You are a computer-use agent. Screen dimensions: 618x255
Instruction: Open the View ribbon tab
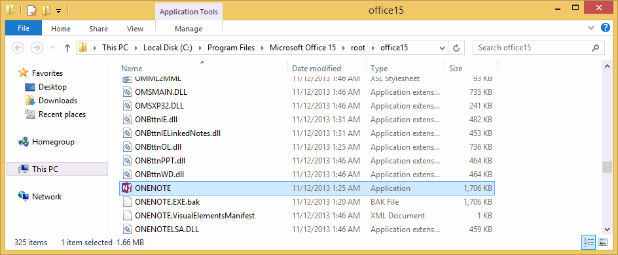tap(135, 29)
